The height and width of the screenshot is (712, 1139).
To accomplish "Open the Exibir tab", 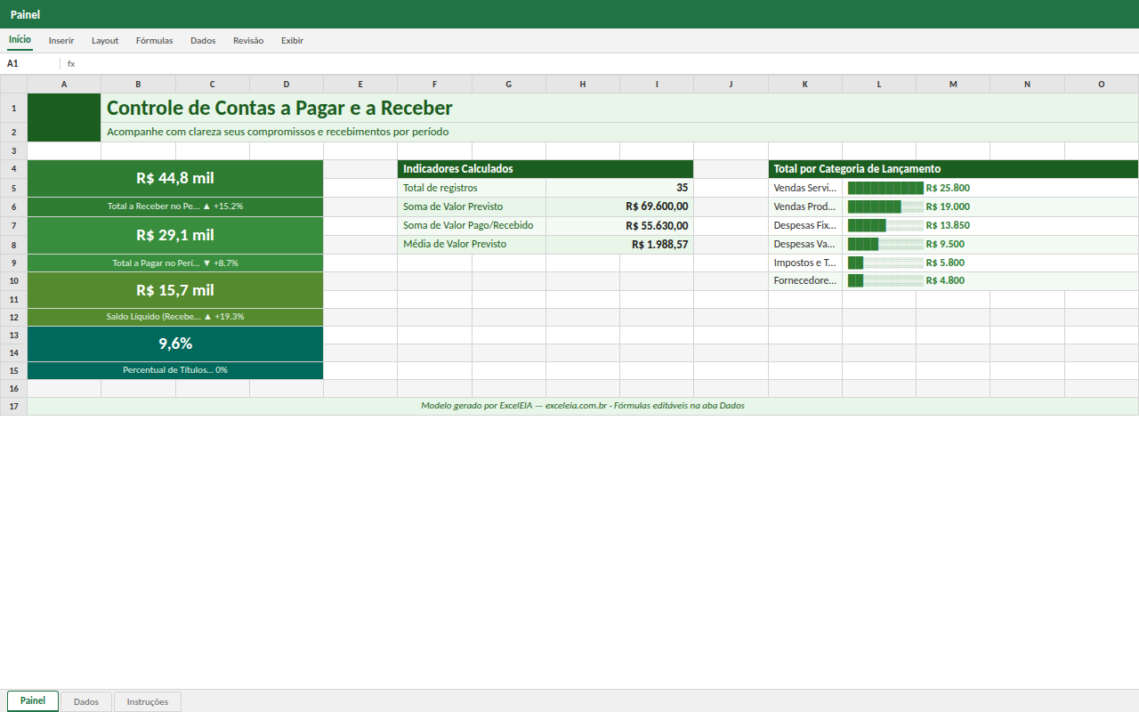I will [292, 41].
